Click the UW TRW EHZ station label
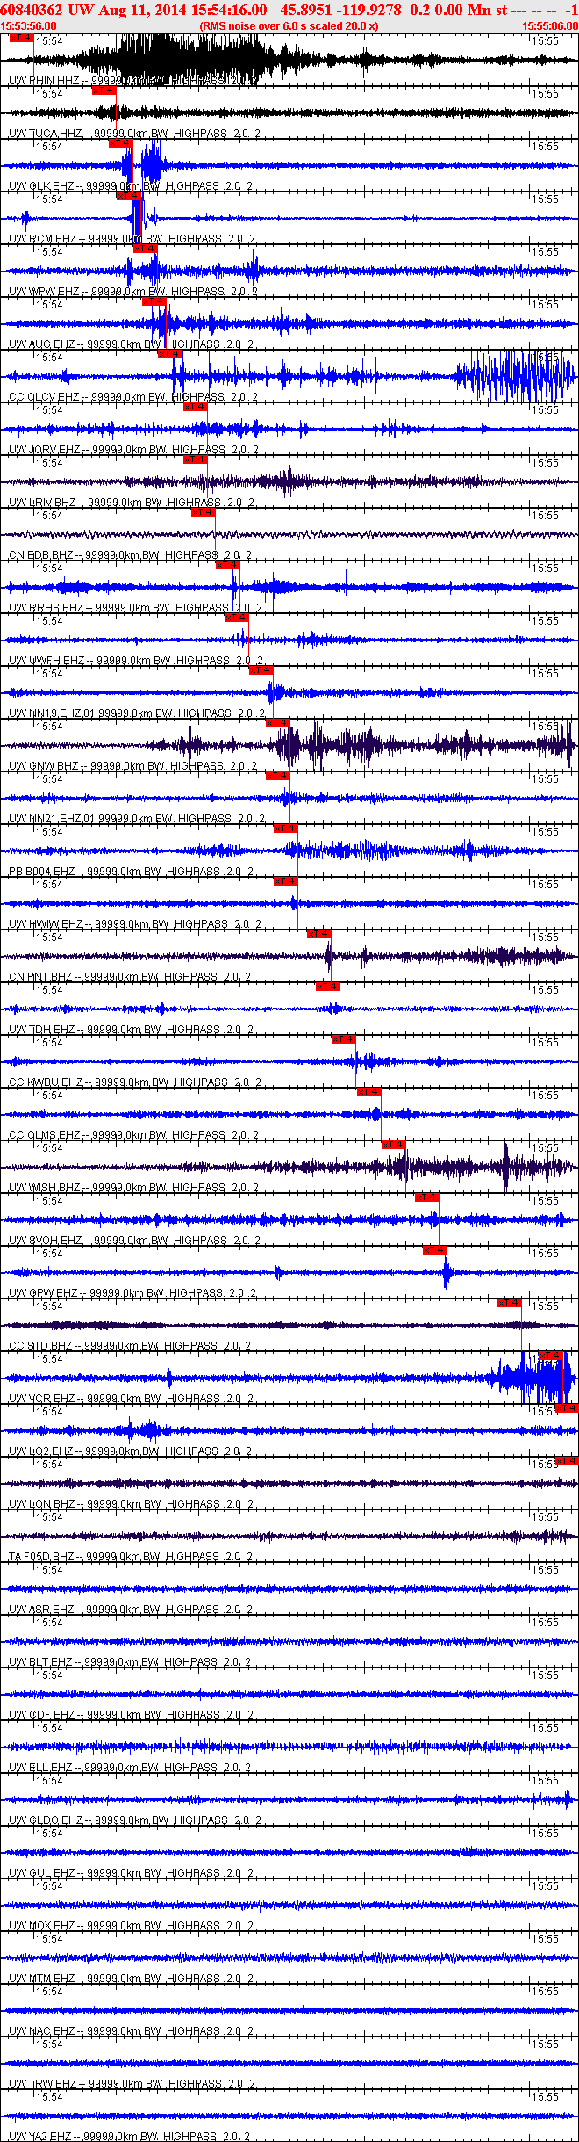 132,2084
